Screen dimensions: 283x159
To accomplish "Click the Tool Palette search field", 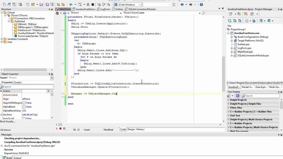I will (260, 96).
